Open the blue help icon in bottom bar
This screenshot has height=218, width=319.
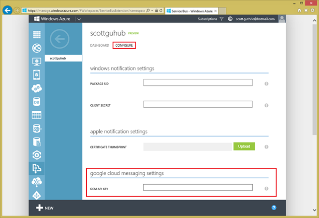coord(274,208)
